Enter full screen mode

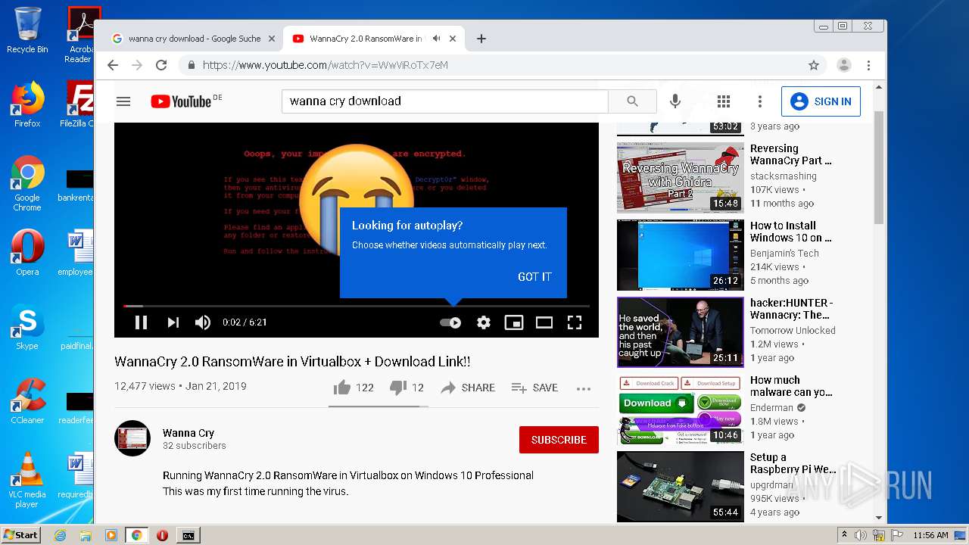coord(575,322)
